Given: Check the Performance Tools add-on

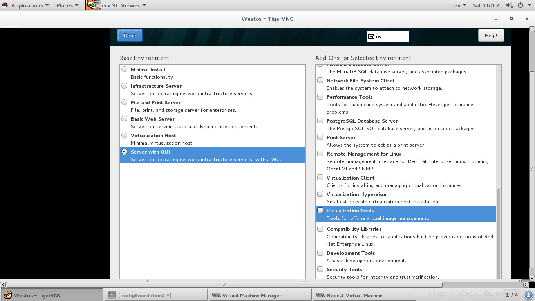Looking at the screenshot, I should point(320,97).
